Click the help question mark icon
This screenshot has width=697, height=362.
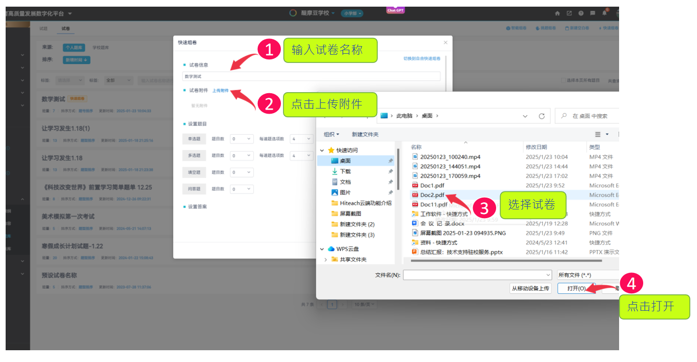581,13
